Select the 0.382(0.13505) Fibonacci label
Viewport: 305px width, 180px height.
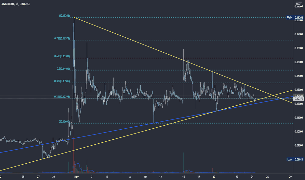62,81
